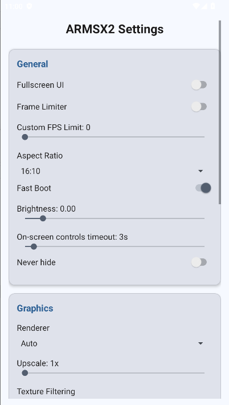
Task: Click the Custom FPS Limit slider handle
Action: [x=24, y=137]
